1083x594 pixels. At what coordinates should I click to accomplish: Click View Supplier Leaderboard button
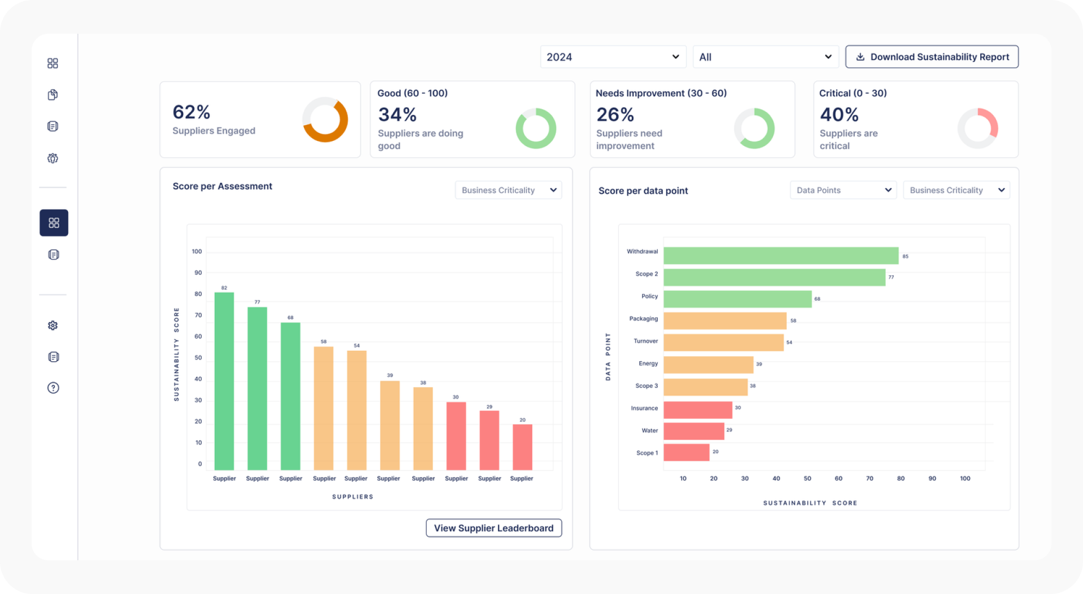click(x=493, y=528)
